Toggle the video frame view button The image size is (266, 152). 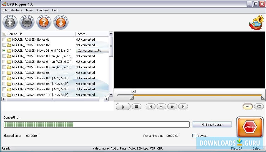coord(259,106)
